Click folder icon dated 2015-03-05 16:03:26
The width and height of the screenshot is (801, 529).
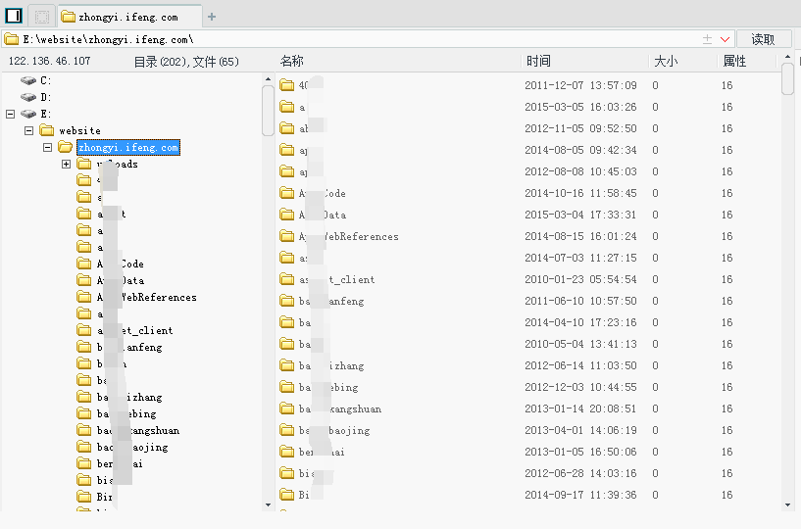point(287,106)
